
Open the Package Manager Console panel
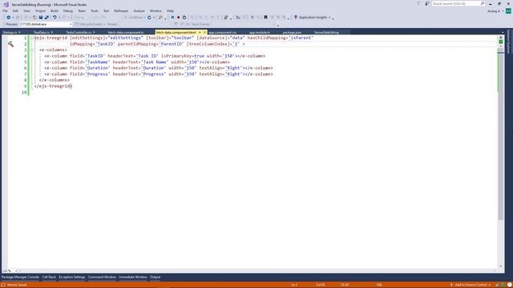pyautogui.click(x=20, y=278)
